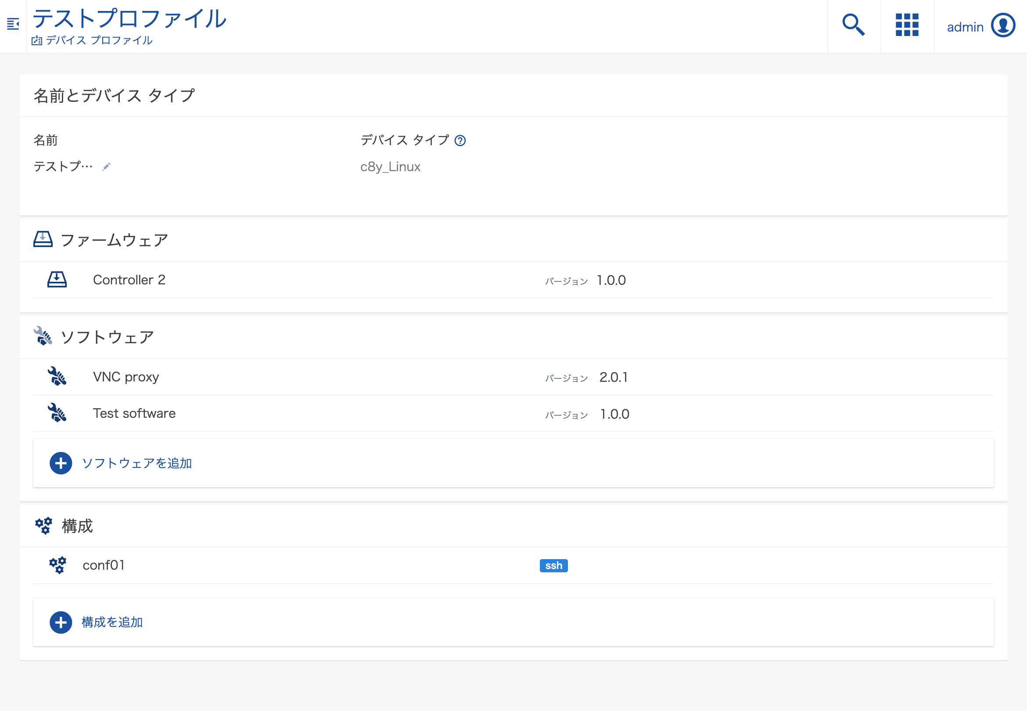Click the device profile breadcrumb icon

(37, 40)
